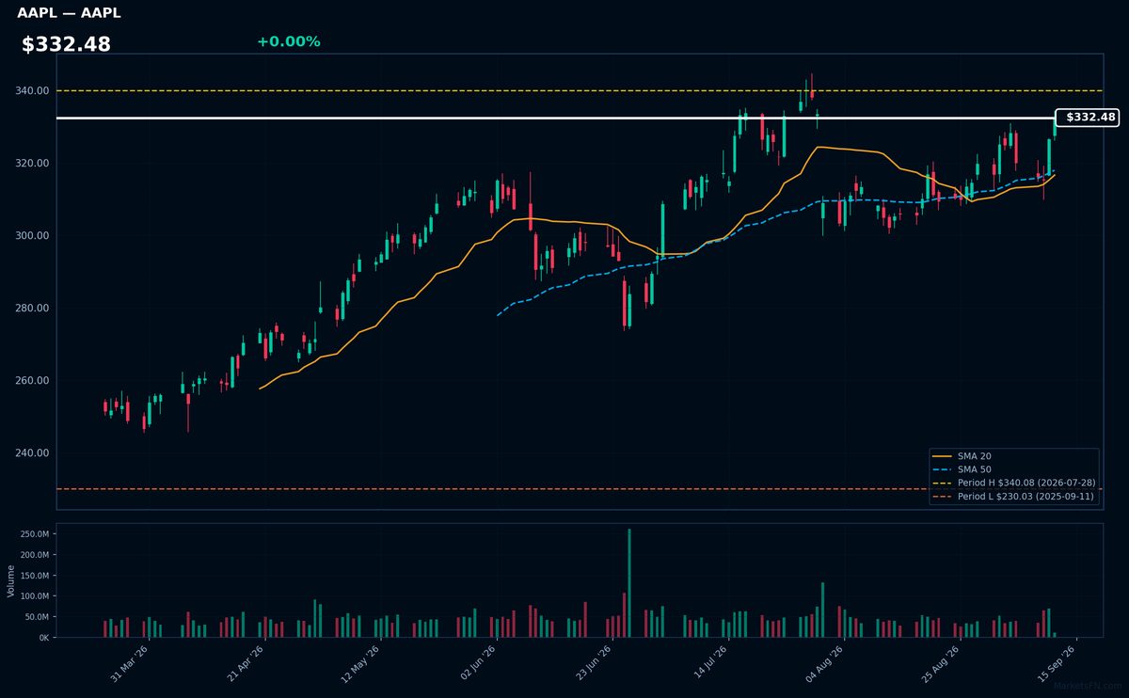Screen dimensions: 1129x698
Task: Click the +0.00% change indicator
Action: (x=288, y=41)
